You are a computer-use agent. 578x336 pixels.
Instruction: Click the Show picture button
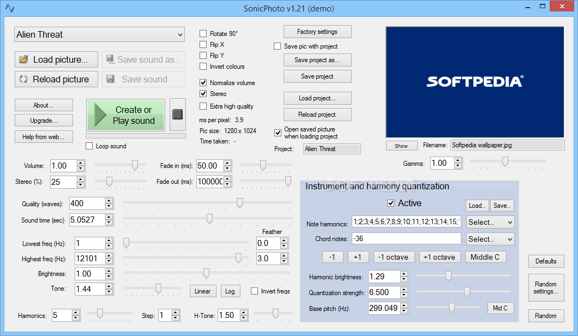coord(401,146)
